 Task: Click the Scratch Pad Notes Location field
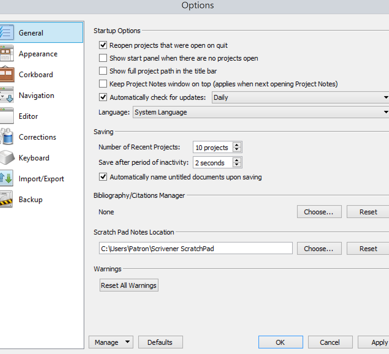tap(196, 248)
